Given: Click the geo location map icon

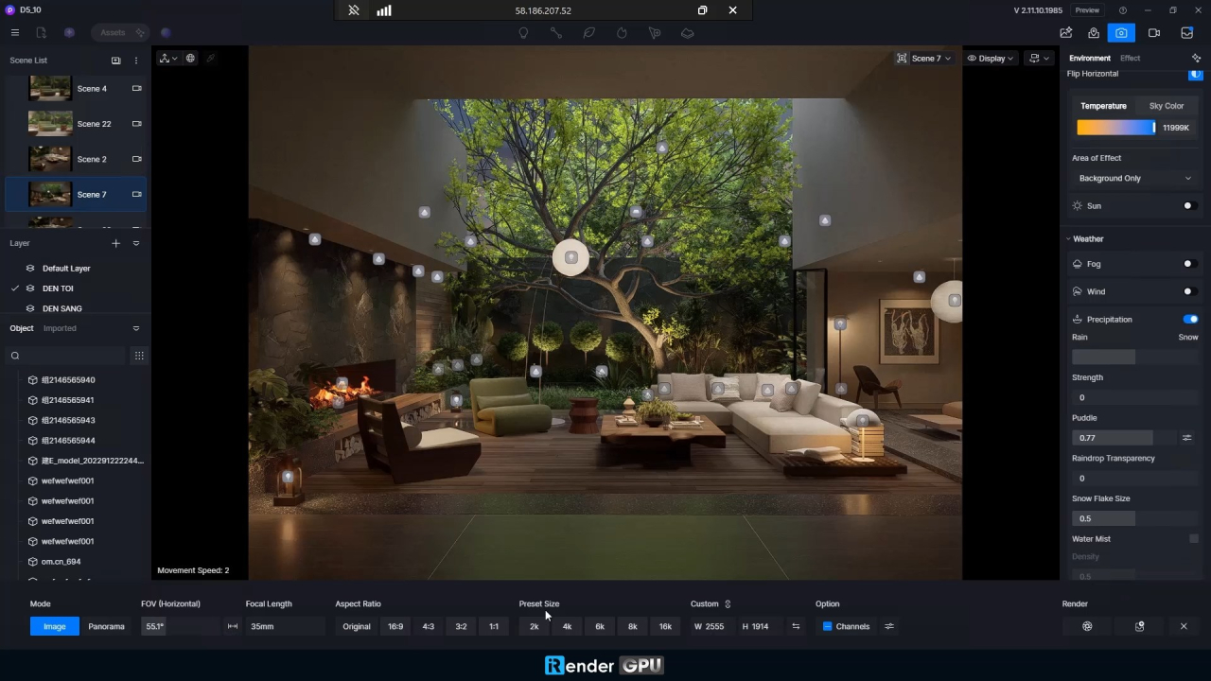Looking at the screenshot, I should (x=1094, y=33).
